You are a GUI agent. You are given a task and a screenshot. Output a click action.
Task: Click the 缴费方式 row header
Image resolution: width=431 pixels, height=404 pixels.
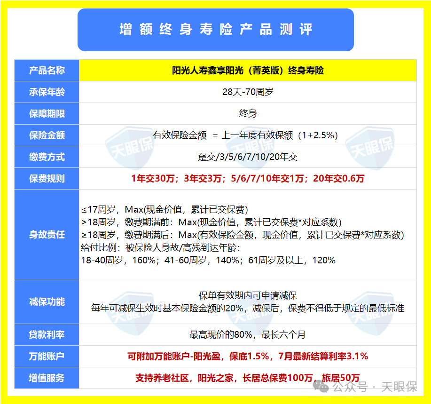(x=46, y=157)
